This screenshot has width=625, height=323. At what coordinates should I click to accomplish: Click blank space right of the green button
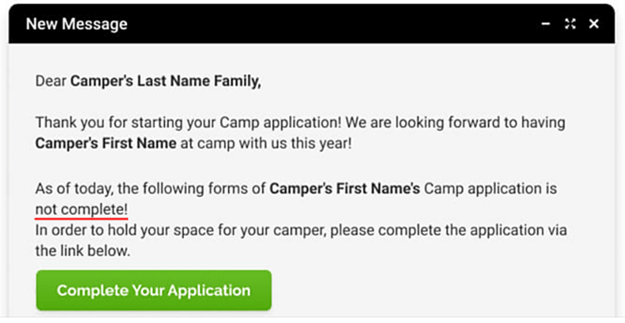click(x=432, y=291)
